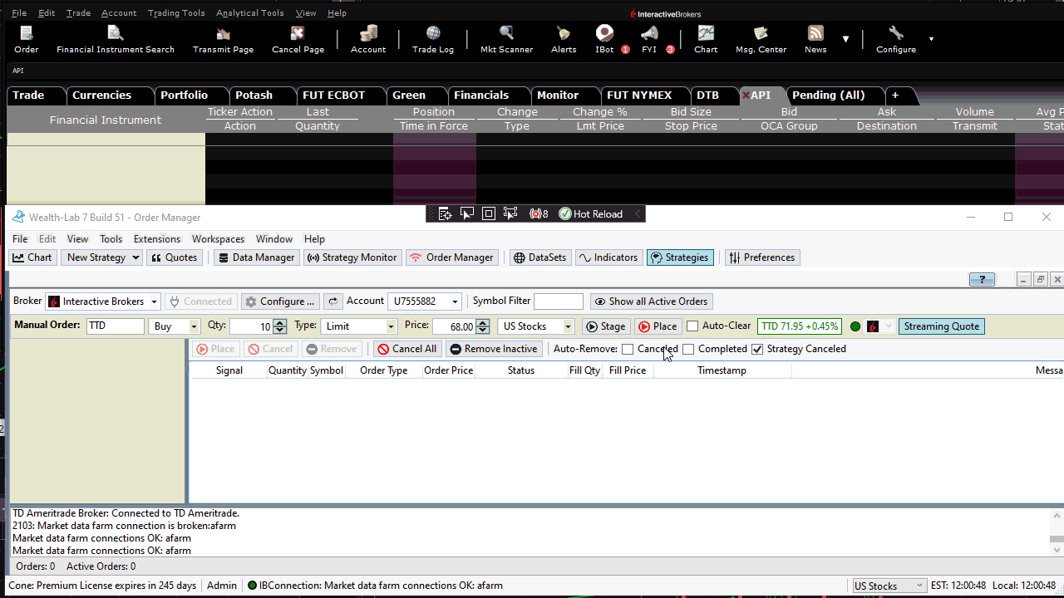The image size is (1064, 598).
Task: Click the Cancel Page toolbar icon
Action: click(298, 38)
